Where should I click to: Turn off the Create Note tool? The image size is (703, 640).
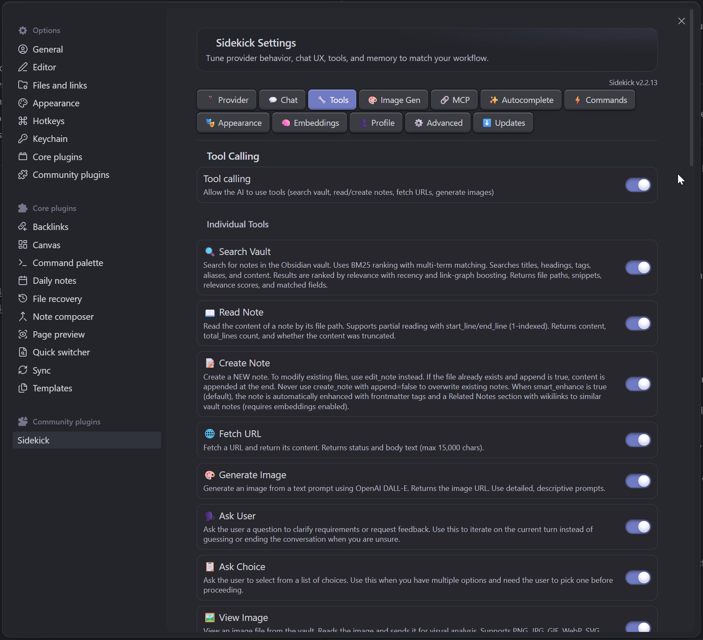click(637, 384)
